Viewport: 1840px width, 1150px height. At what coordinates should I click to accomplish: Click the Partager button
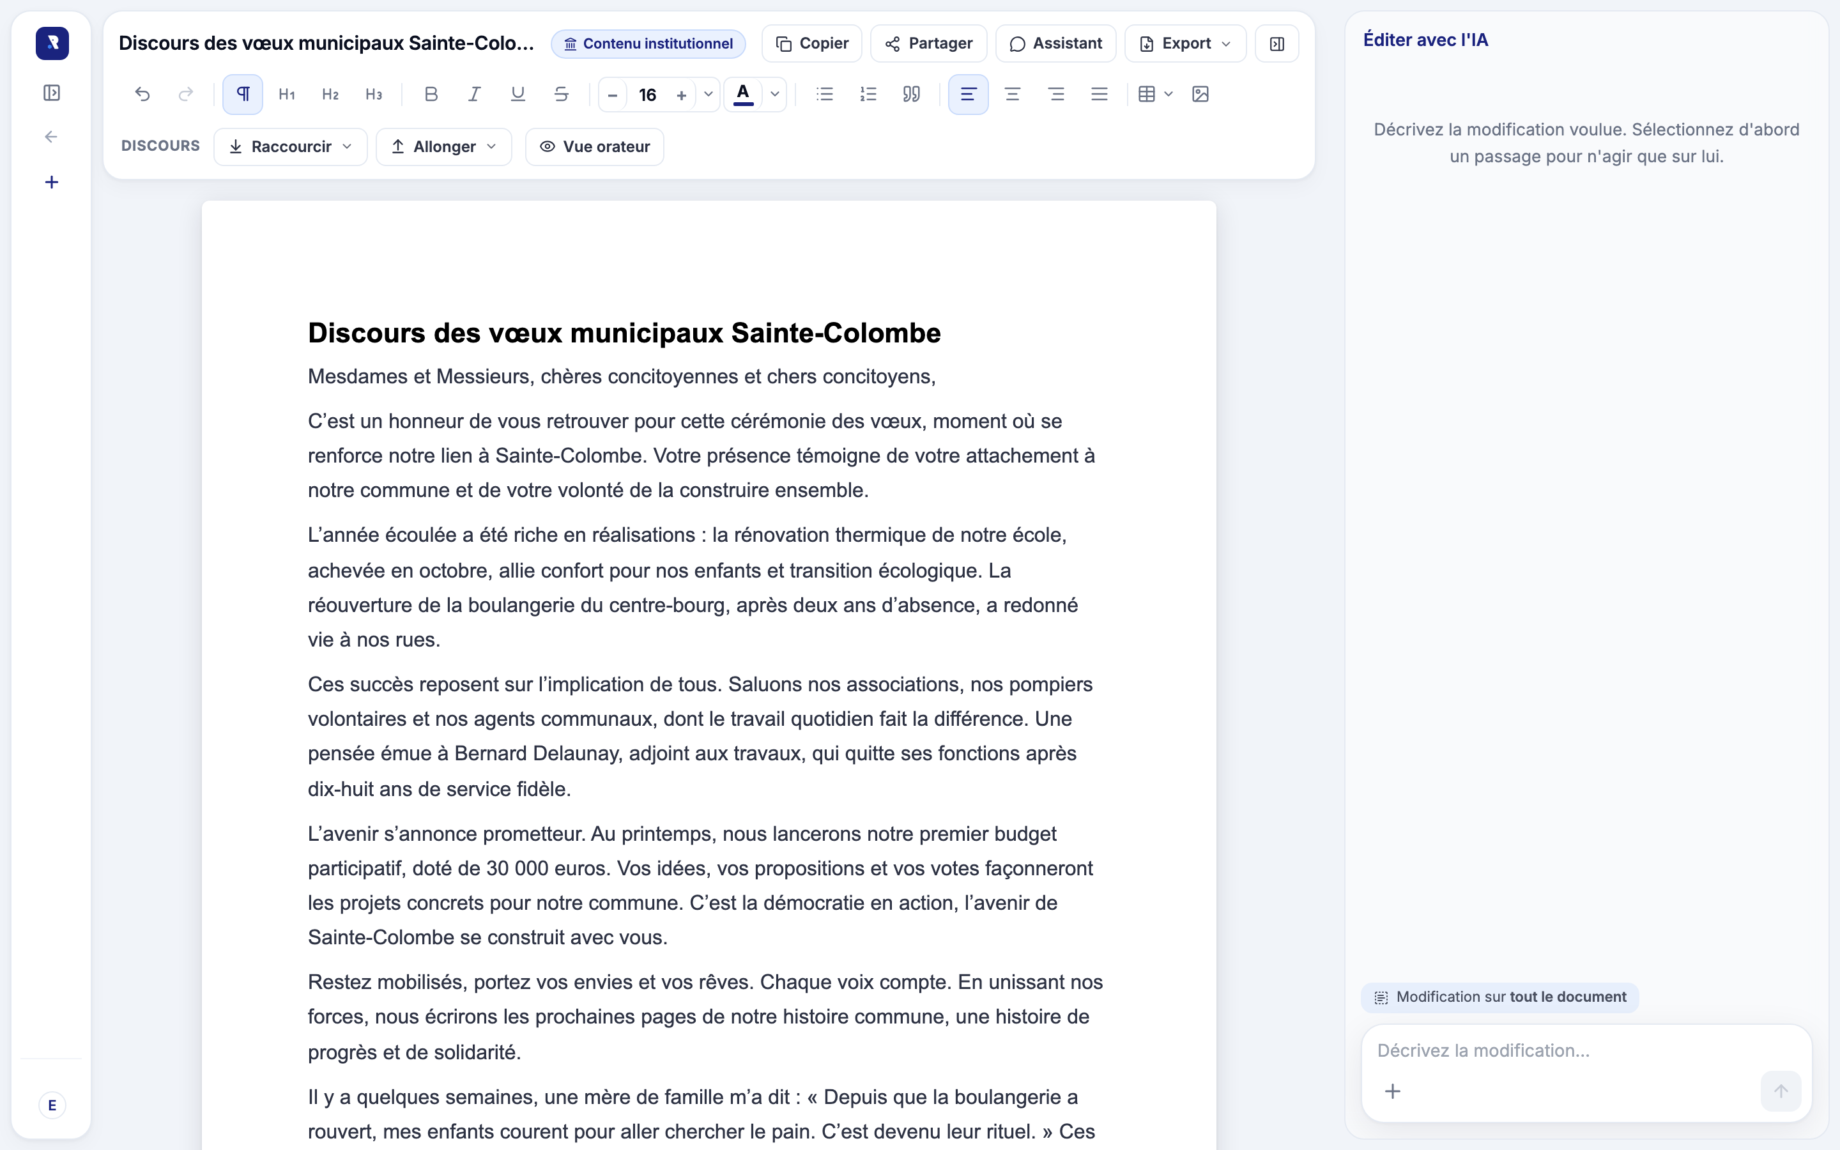[x=929, y=43]
